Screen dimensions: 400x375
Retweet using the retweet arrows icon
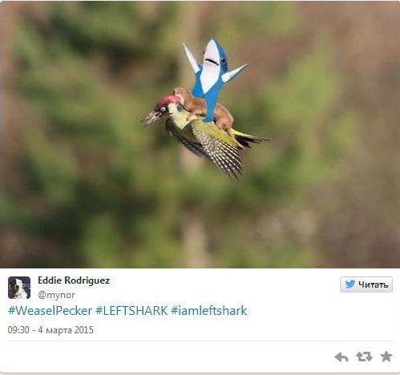pyautogui.click(x=364, y=357)
